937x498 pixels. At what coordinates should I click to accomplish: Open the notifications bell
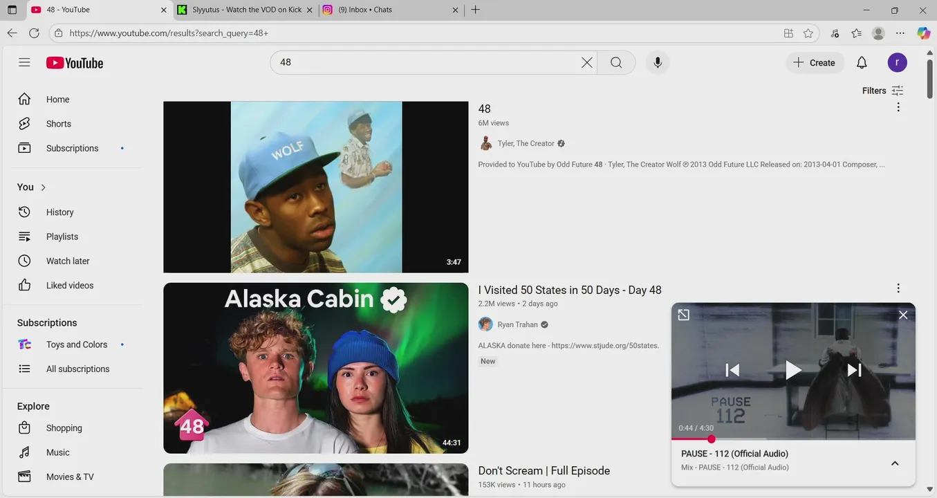click(x=862, y=62)
